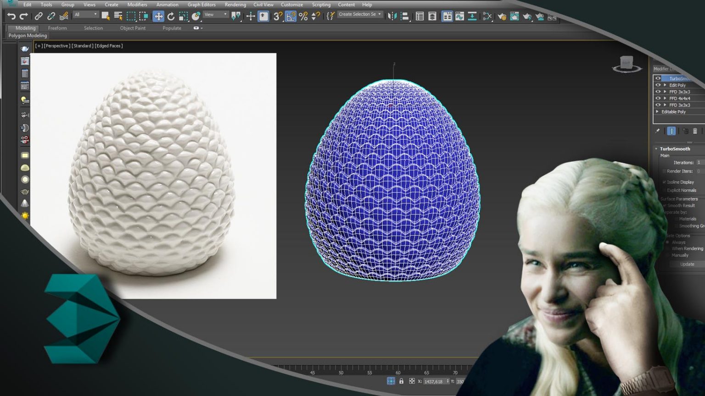
Task: Open the Select by Name list icon
Action: [118, 16]
